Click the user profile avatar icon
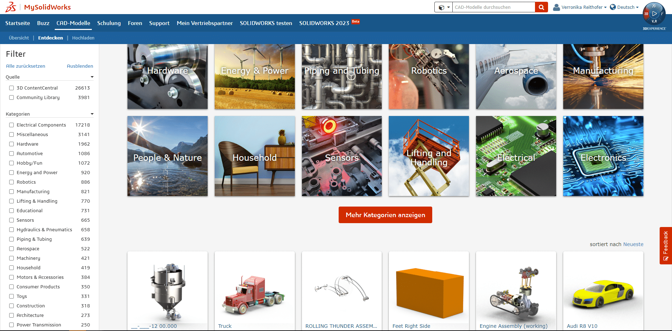Image resolution: width=672 pixels, height=331 pixels. point(556,7)
